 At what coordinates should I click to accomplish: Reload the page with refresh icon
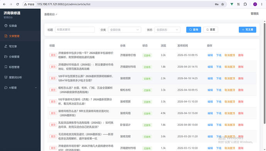(17, 4)
